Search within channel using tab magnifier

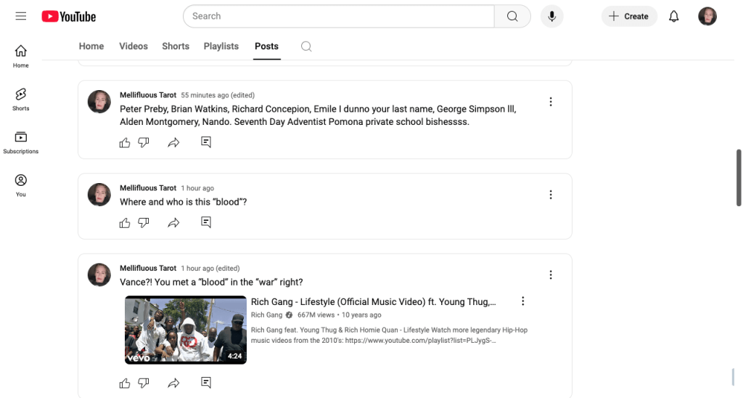(306, 46)
